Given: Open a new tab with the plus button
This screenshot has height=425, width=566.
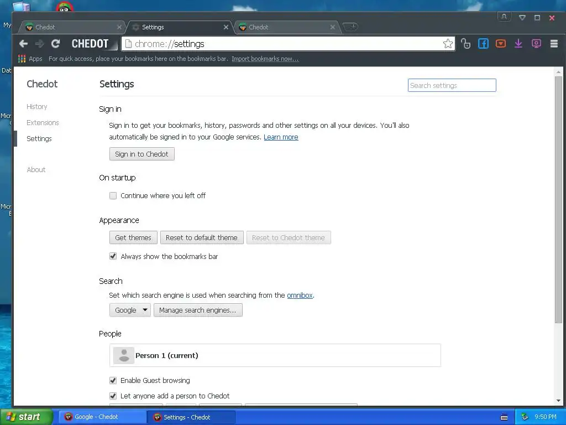Looking at the screenshot, I should pyautogui.click(x=350, y=27).
